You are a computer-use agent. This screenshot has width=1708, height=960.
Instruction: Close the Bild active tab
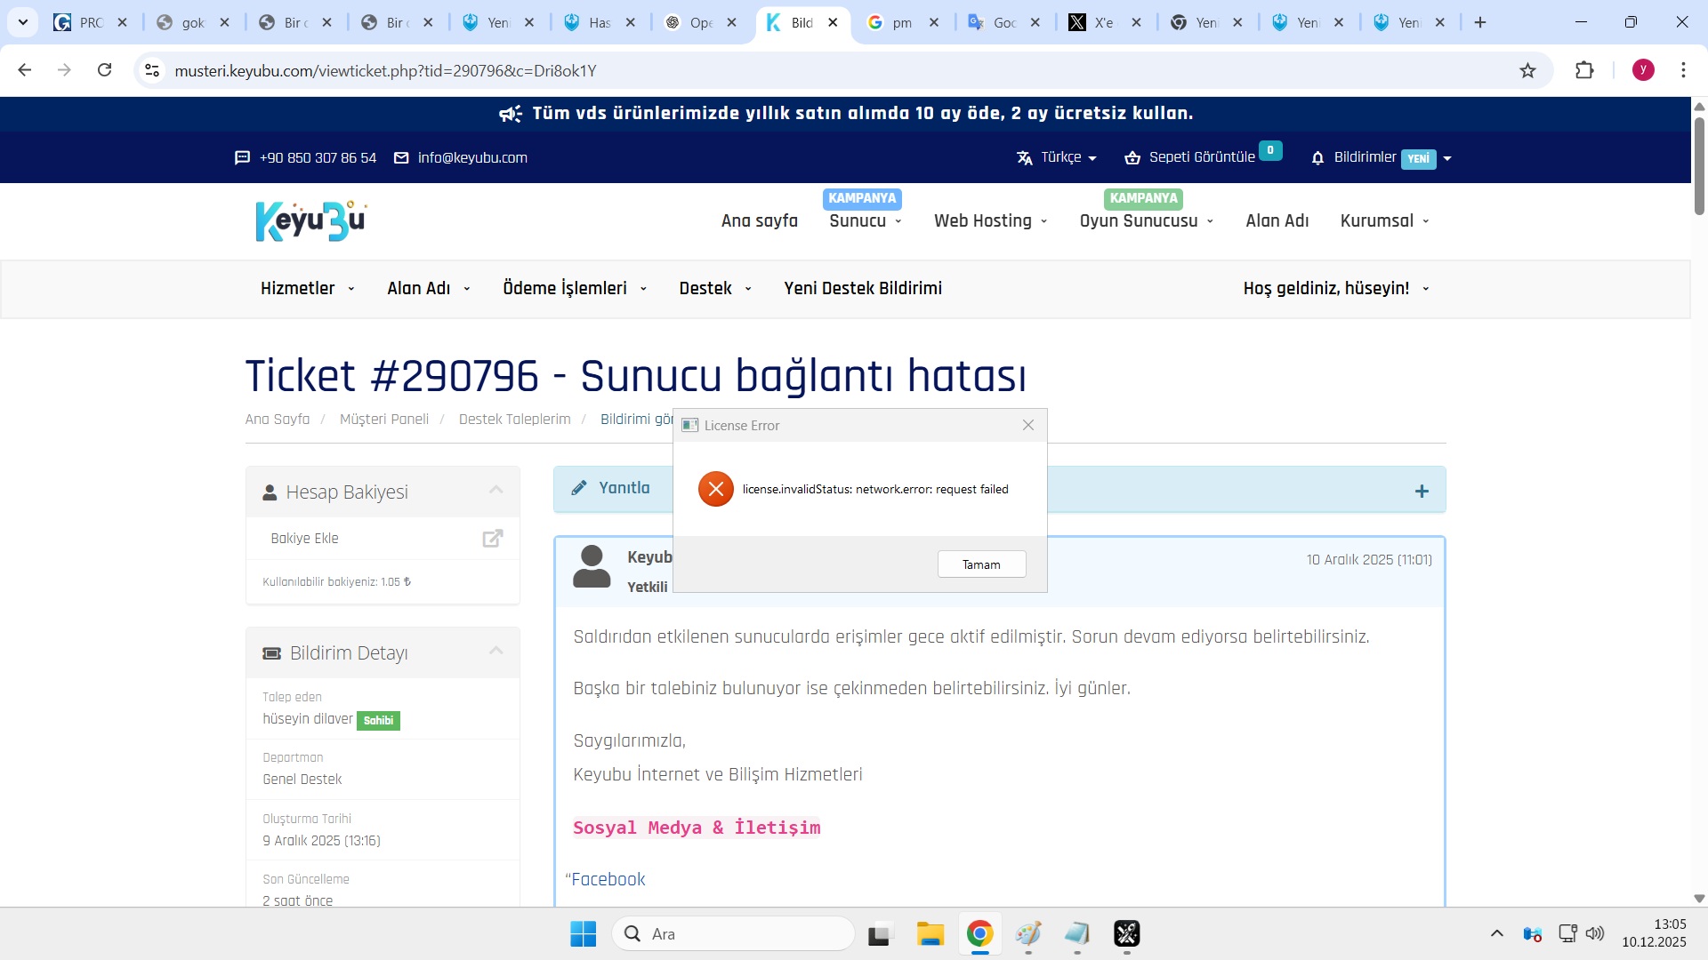tap(833, 22)
